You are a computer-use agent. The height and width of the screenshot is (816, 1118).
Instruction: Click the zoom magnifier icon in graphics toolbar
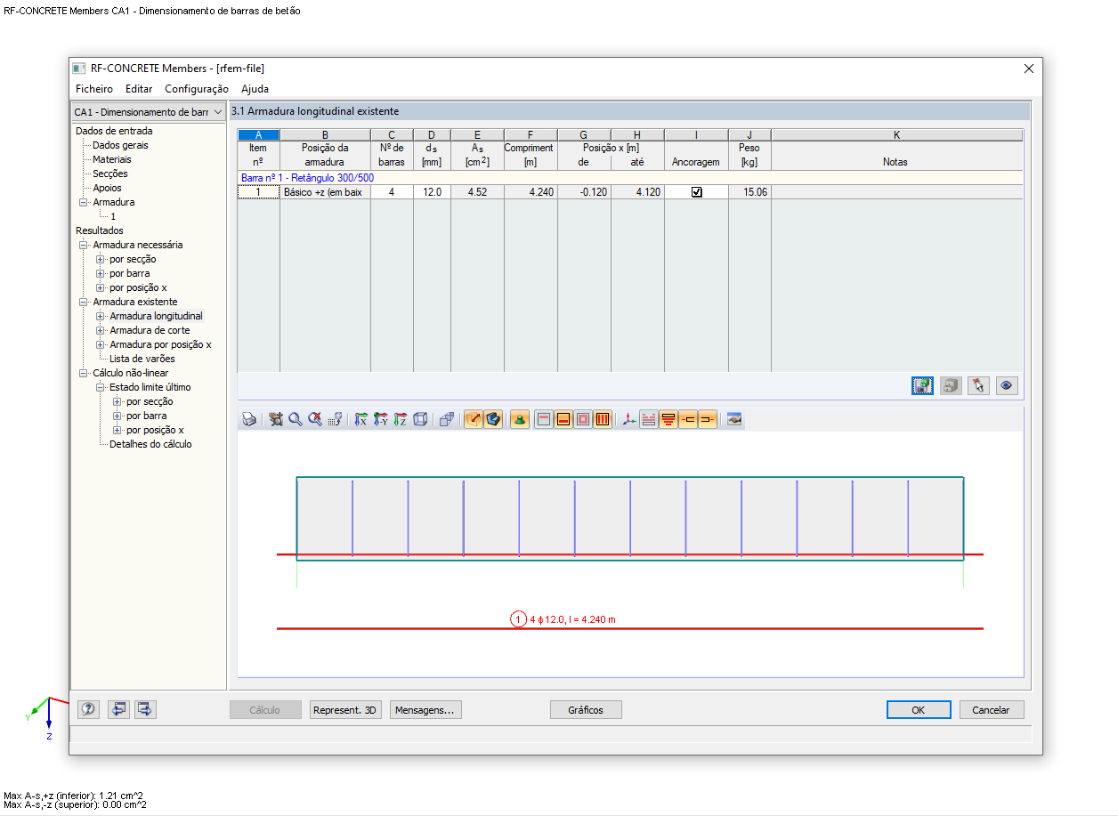(295, 419)
